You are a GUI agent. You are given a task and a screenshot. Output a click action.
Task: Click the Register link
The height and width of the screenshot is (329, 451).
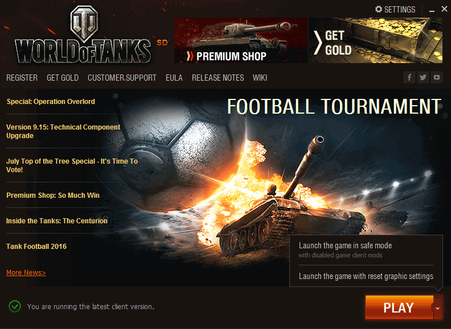[22, 78]
